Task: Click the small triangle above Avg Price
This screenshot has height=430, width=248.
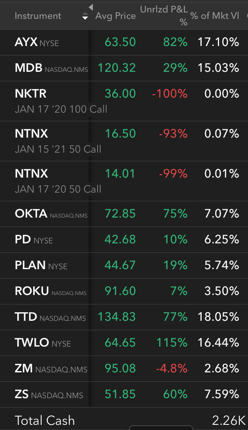Action: [x=91, y=7]
